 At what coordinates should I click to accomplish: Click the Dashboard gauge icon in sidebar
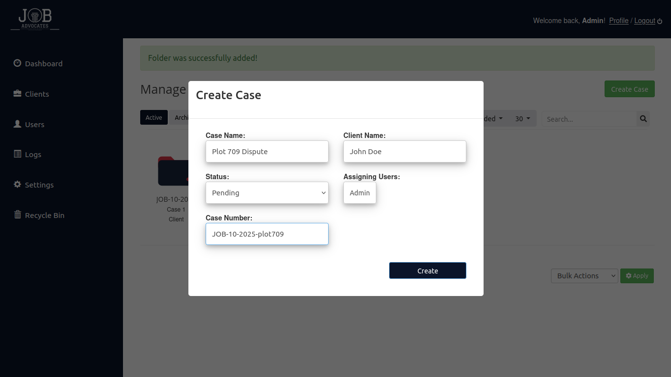click(x=17, y=63)
